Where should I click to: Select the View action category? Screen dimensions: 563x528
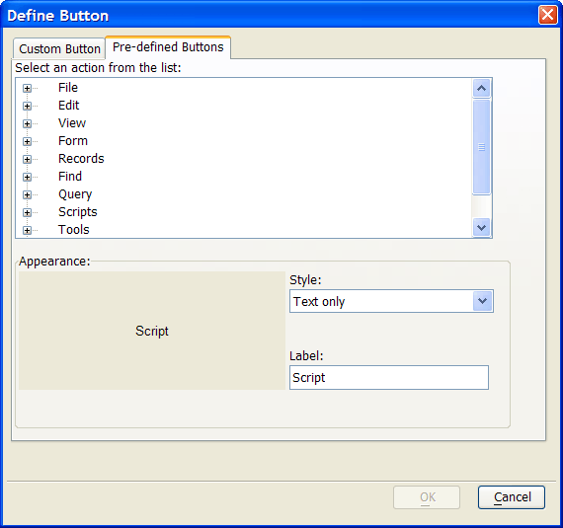(72, 123)
